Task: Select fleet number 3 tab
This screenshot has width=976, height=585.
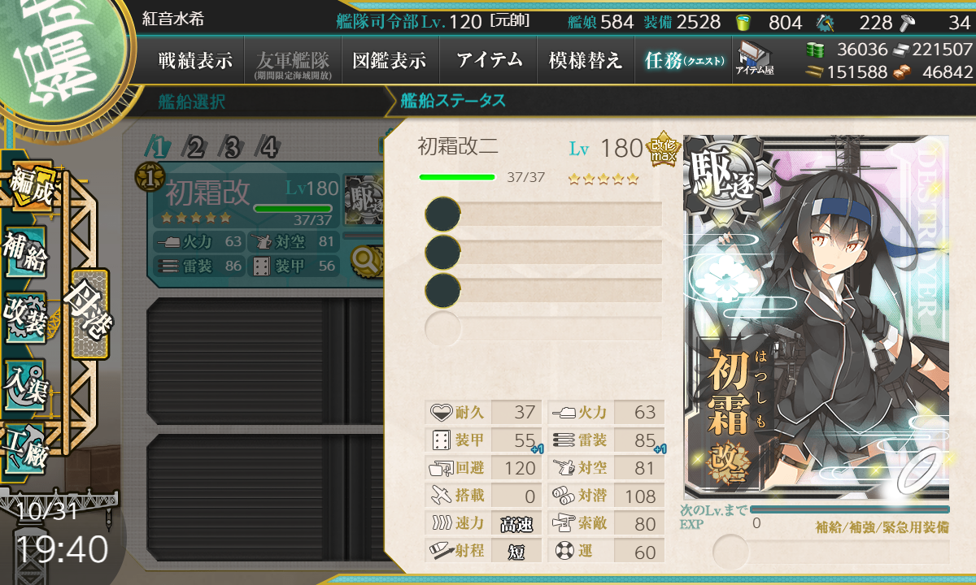Action: click(232, 147)
